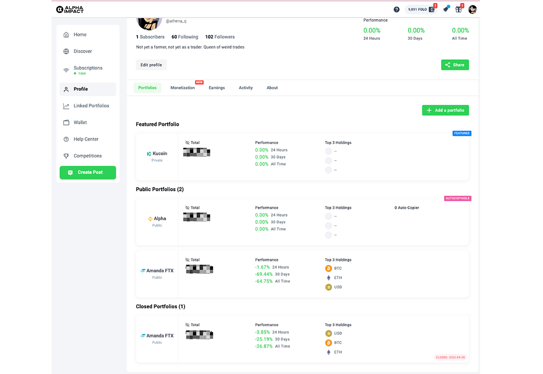Switch to the Activity tab
Viewport: 543px width, 374px height.
246,88
